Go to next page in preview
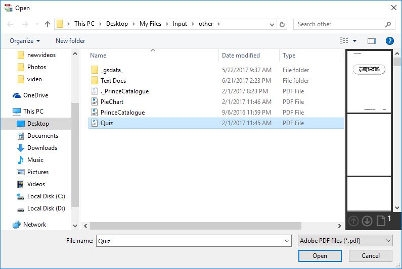Screen dimensions: 402x269 [367, 221]
